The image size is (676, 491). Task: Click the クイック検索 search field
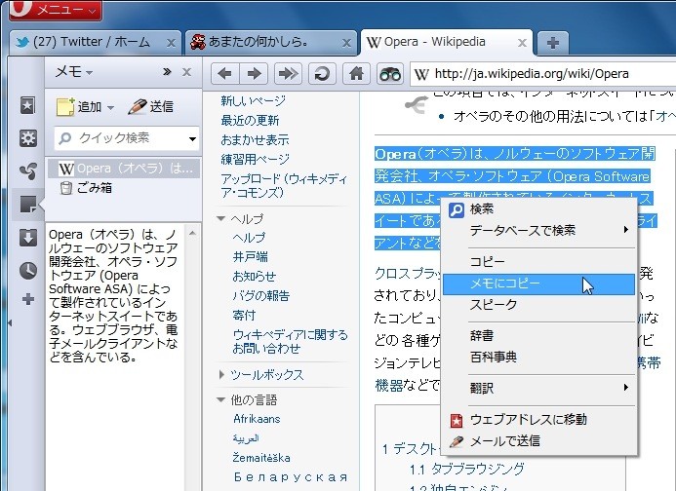[127, 138]
